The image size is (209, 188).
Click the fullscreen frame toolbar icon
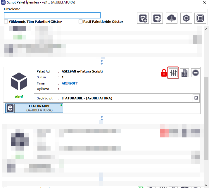pyautogui.click(x=200, y=18)
